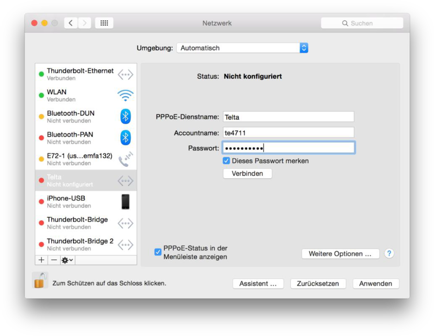Minimize window with the yellow button

(45, 23)
